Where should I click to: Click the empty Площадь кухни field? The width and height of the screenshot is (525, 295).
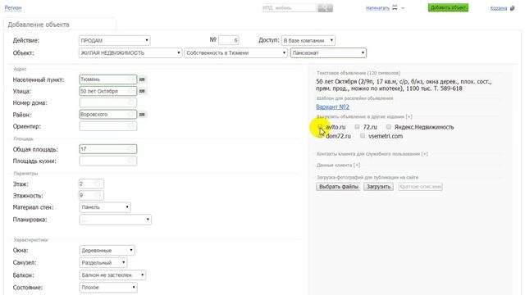[107, 161]
